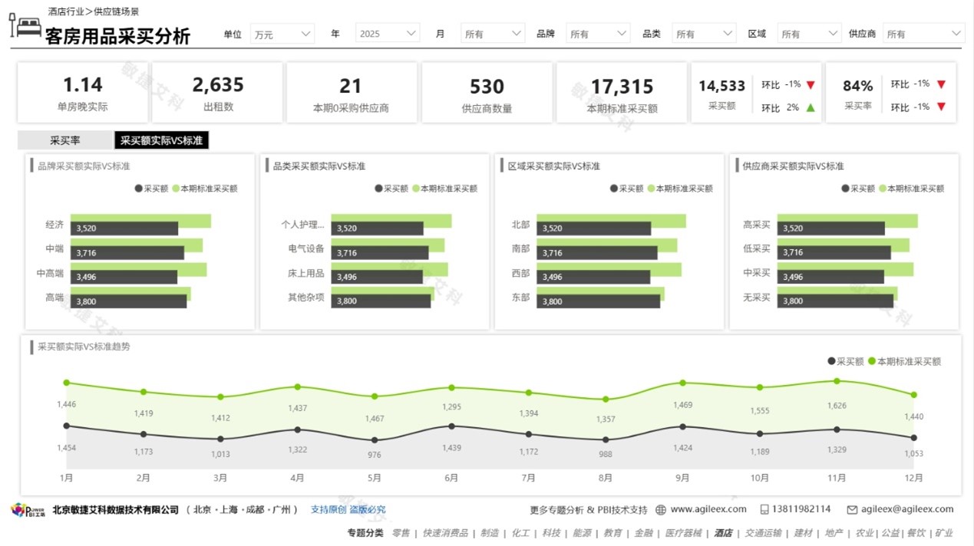974x546 pixels.
Task: Open the www.agileex.com website link
Action: pyautogui.click(x=708, y=509)
